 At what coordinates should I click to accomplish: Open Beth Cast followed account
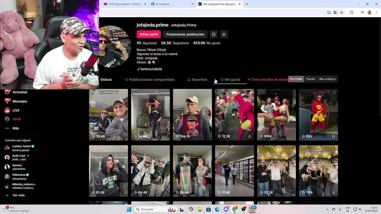18,158
